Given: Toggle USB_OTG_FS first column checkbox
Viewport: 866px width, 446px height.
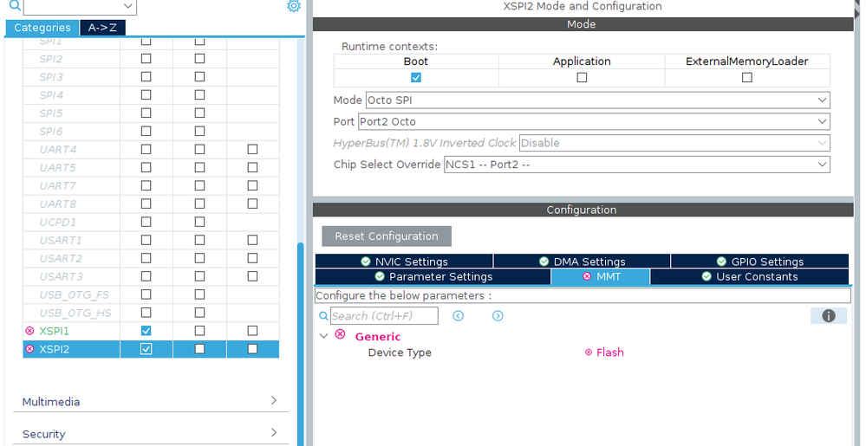Looking at the screenshot, I should point(146,294).
